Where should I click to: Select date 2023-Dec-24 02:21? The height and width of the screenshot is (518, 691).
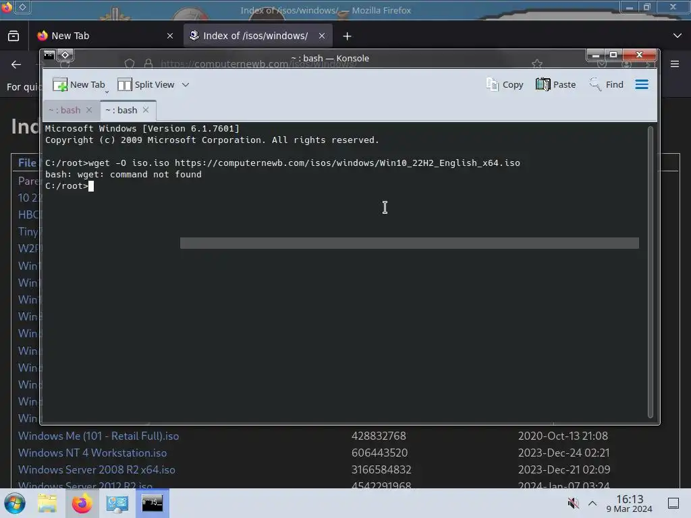point(563,453)
